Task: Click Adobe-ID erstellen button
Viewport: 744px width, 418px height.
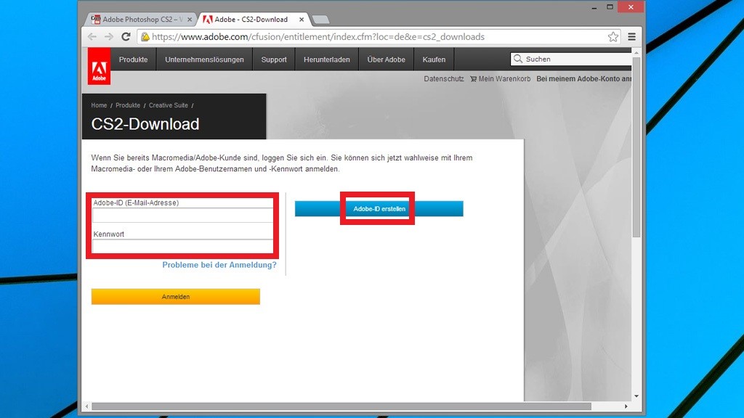Action: point(379,208)
